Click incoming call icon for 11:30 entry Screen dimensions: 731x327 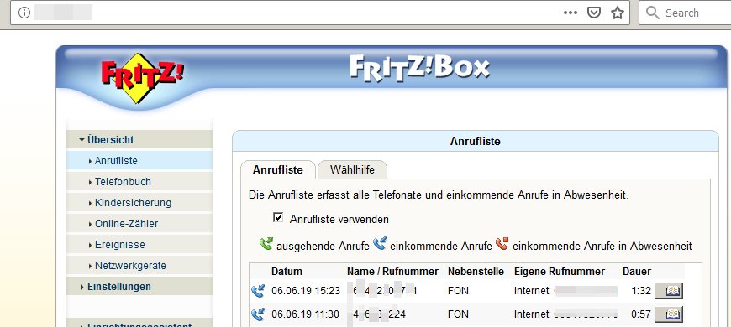[257, 315]
